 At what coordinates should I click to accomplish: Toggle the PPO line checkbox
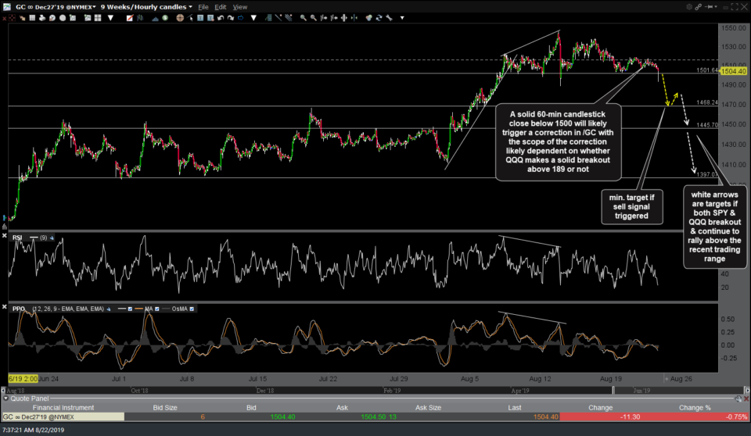point(131,309)
